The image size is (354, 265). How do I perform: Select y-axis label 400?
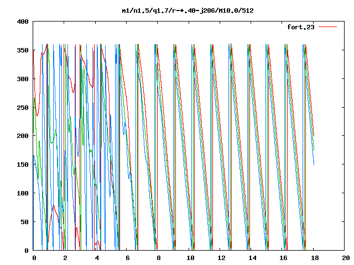click(x=23, y=22)
